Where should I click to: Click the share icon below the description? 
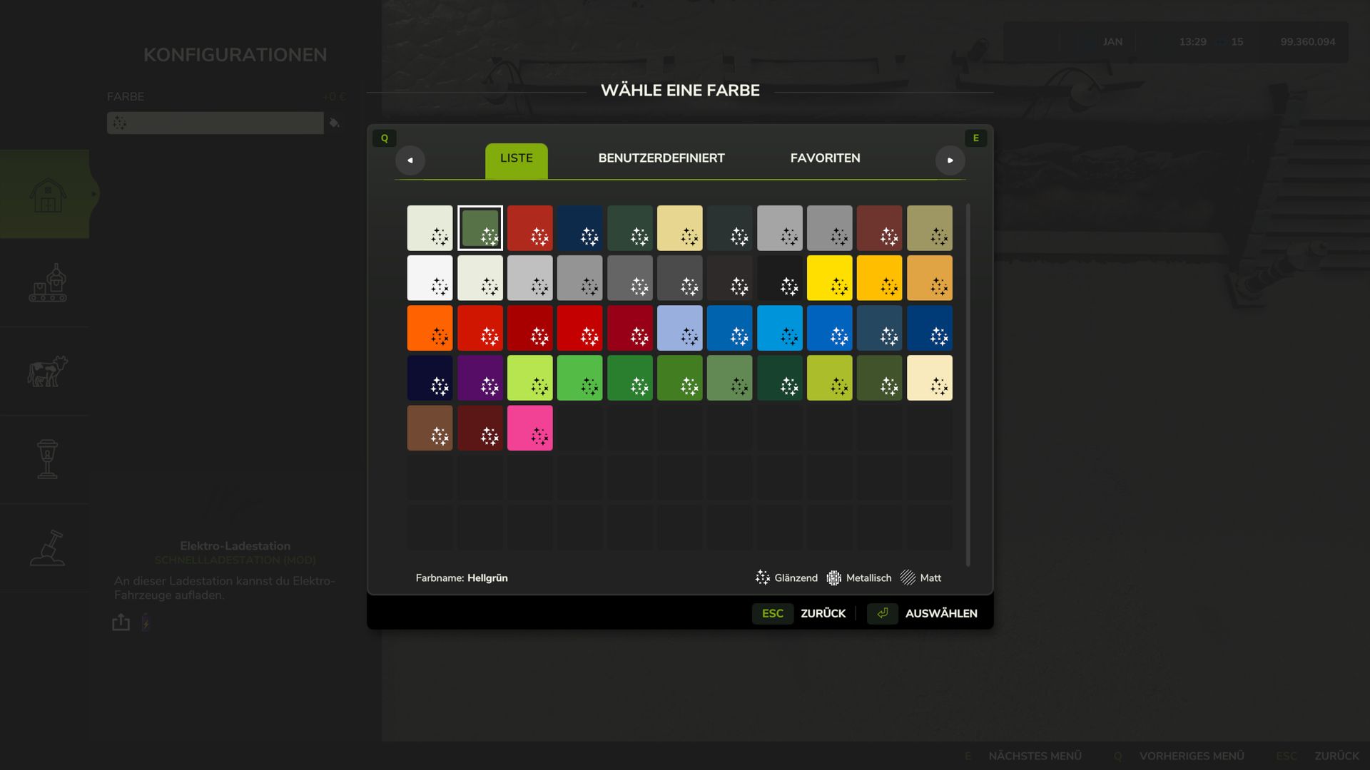coord(121,622)
